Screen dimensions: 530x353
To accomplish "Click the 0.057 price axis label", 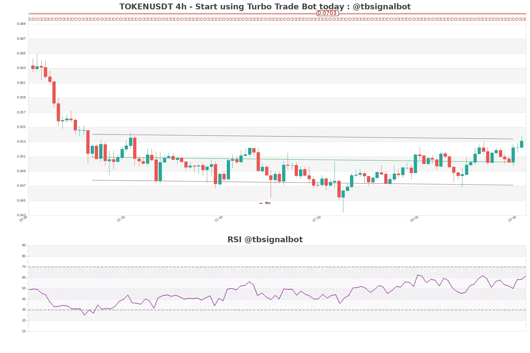I will click(21, 113).
